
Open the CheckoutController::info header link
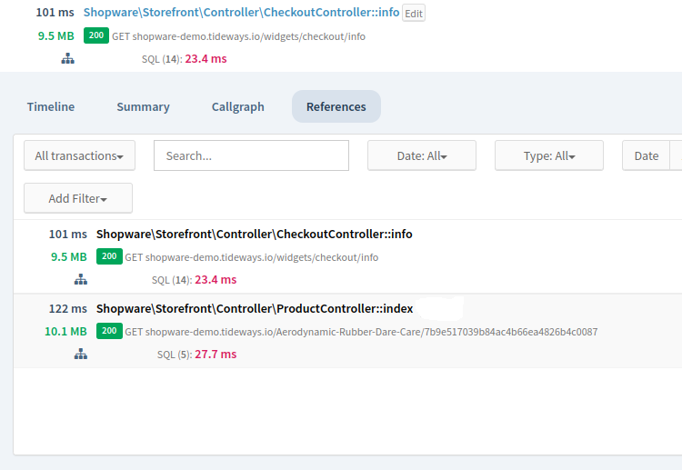point(241,12)
